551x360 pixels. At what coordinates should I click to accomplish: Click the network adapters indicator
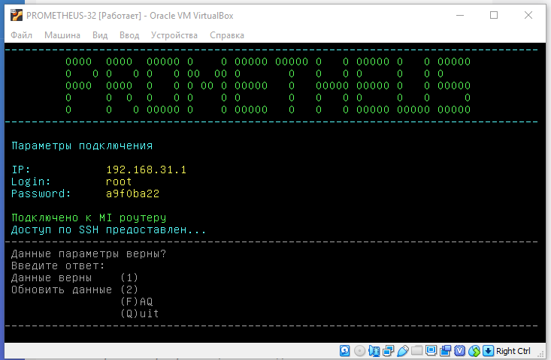[389, 351]
